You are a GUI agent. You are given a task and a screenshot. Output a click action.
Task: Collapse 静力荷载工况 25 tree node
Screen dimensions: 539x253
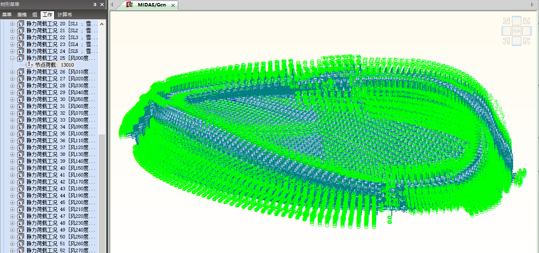(x=12, y=58)
